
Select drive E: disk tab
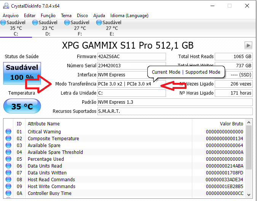tap(112, 28)
